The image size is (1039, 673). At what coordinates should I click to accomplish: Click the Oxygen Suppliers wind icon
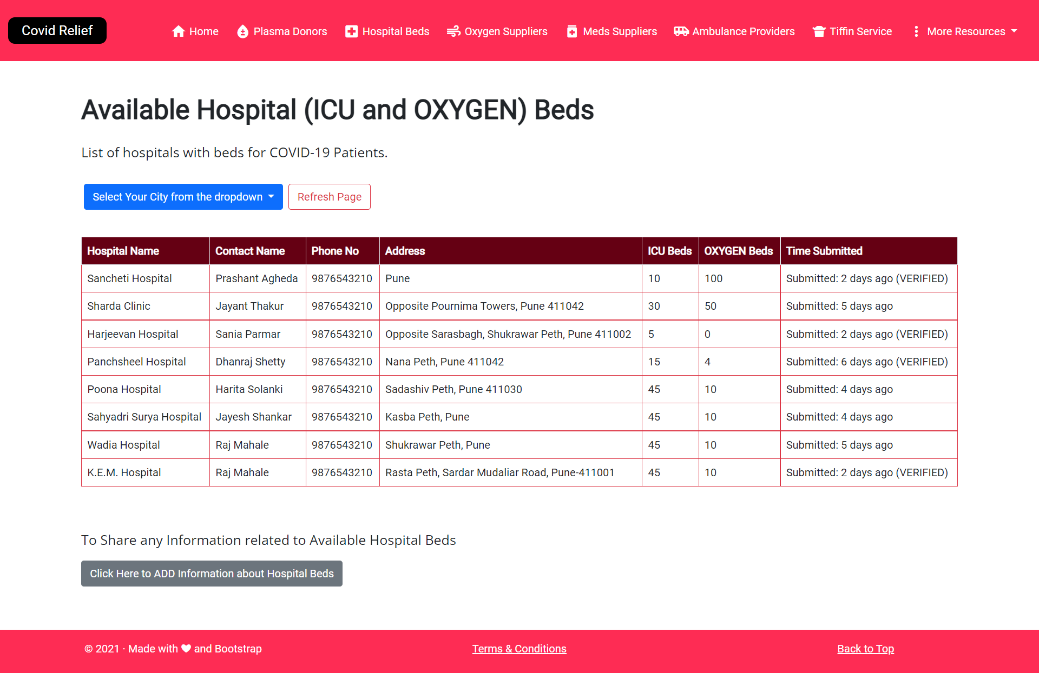[x=453, y=31]
